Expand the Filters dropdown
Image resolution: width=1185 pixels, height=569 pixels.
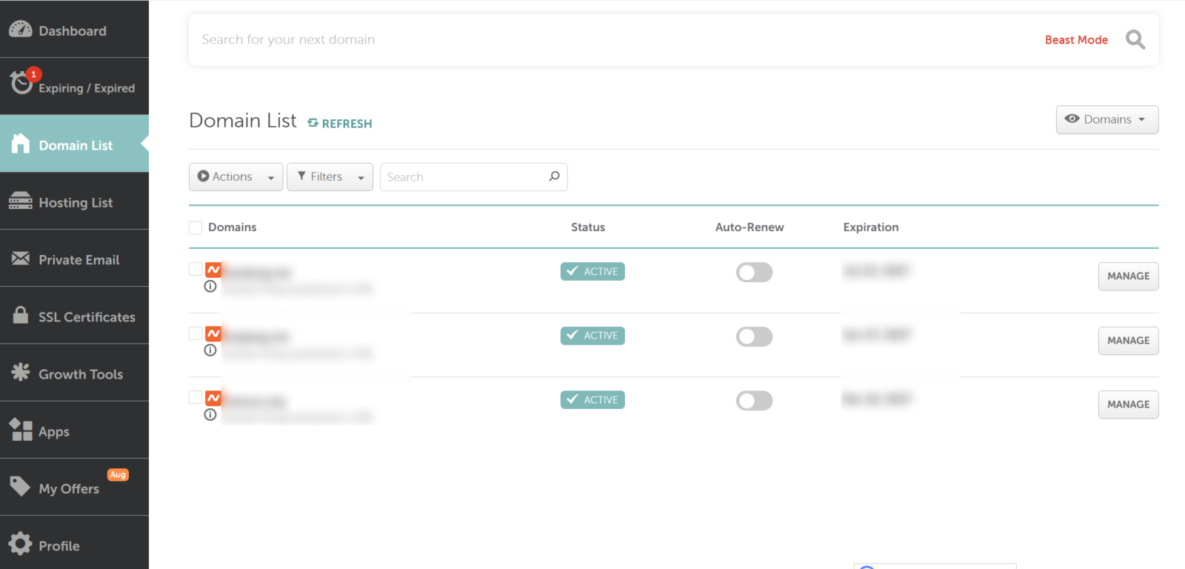coord(330,177)
